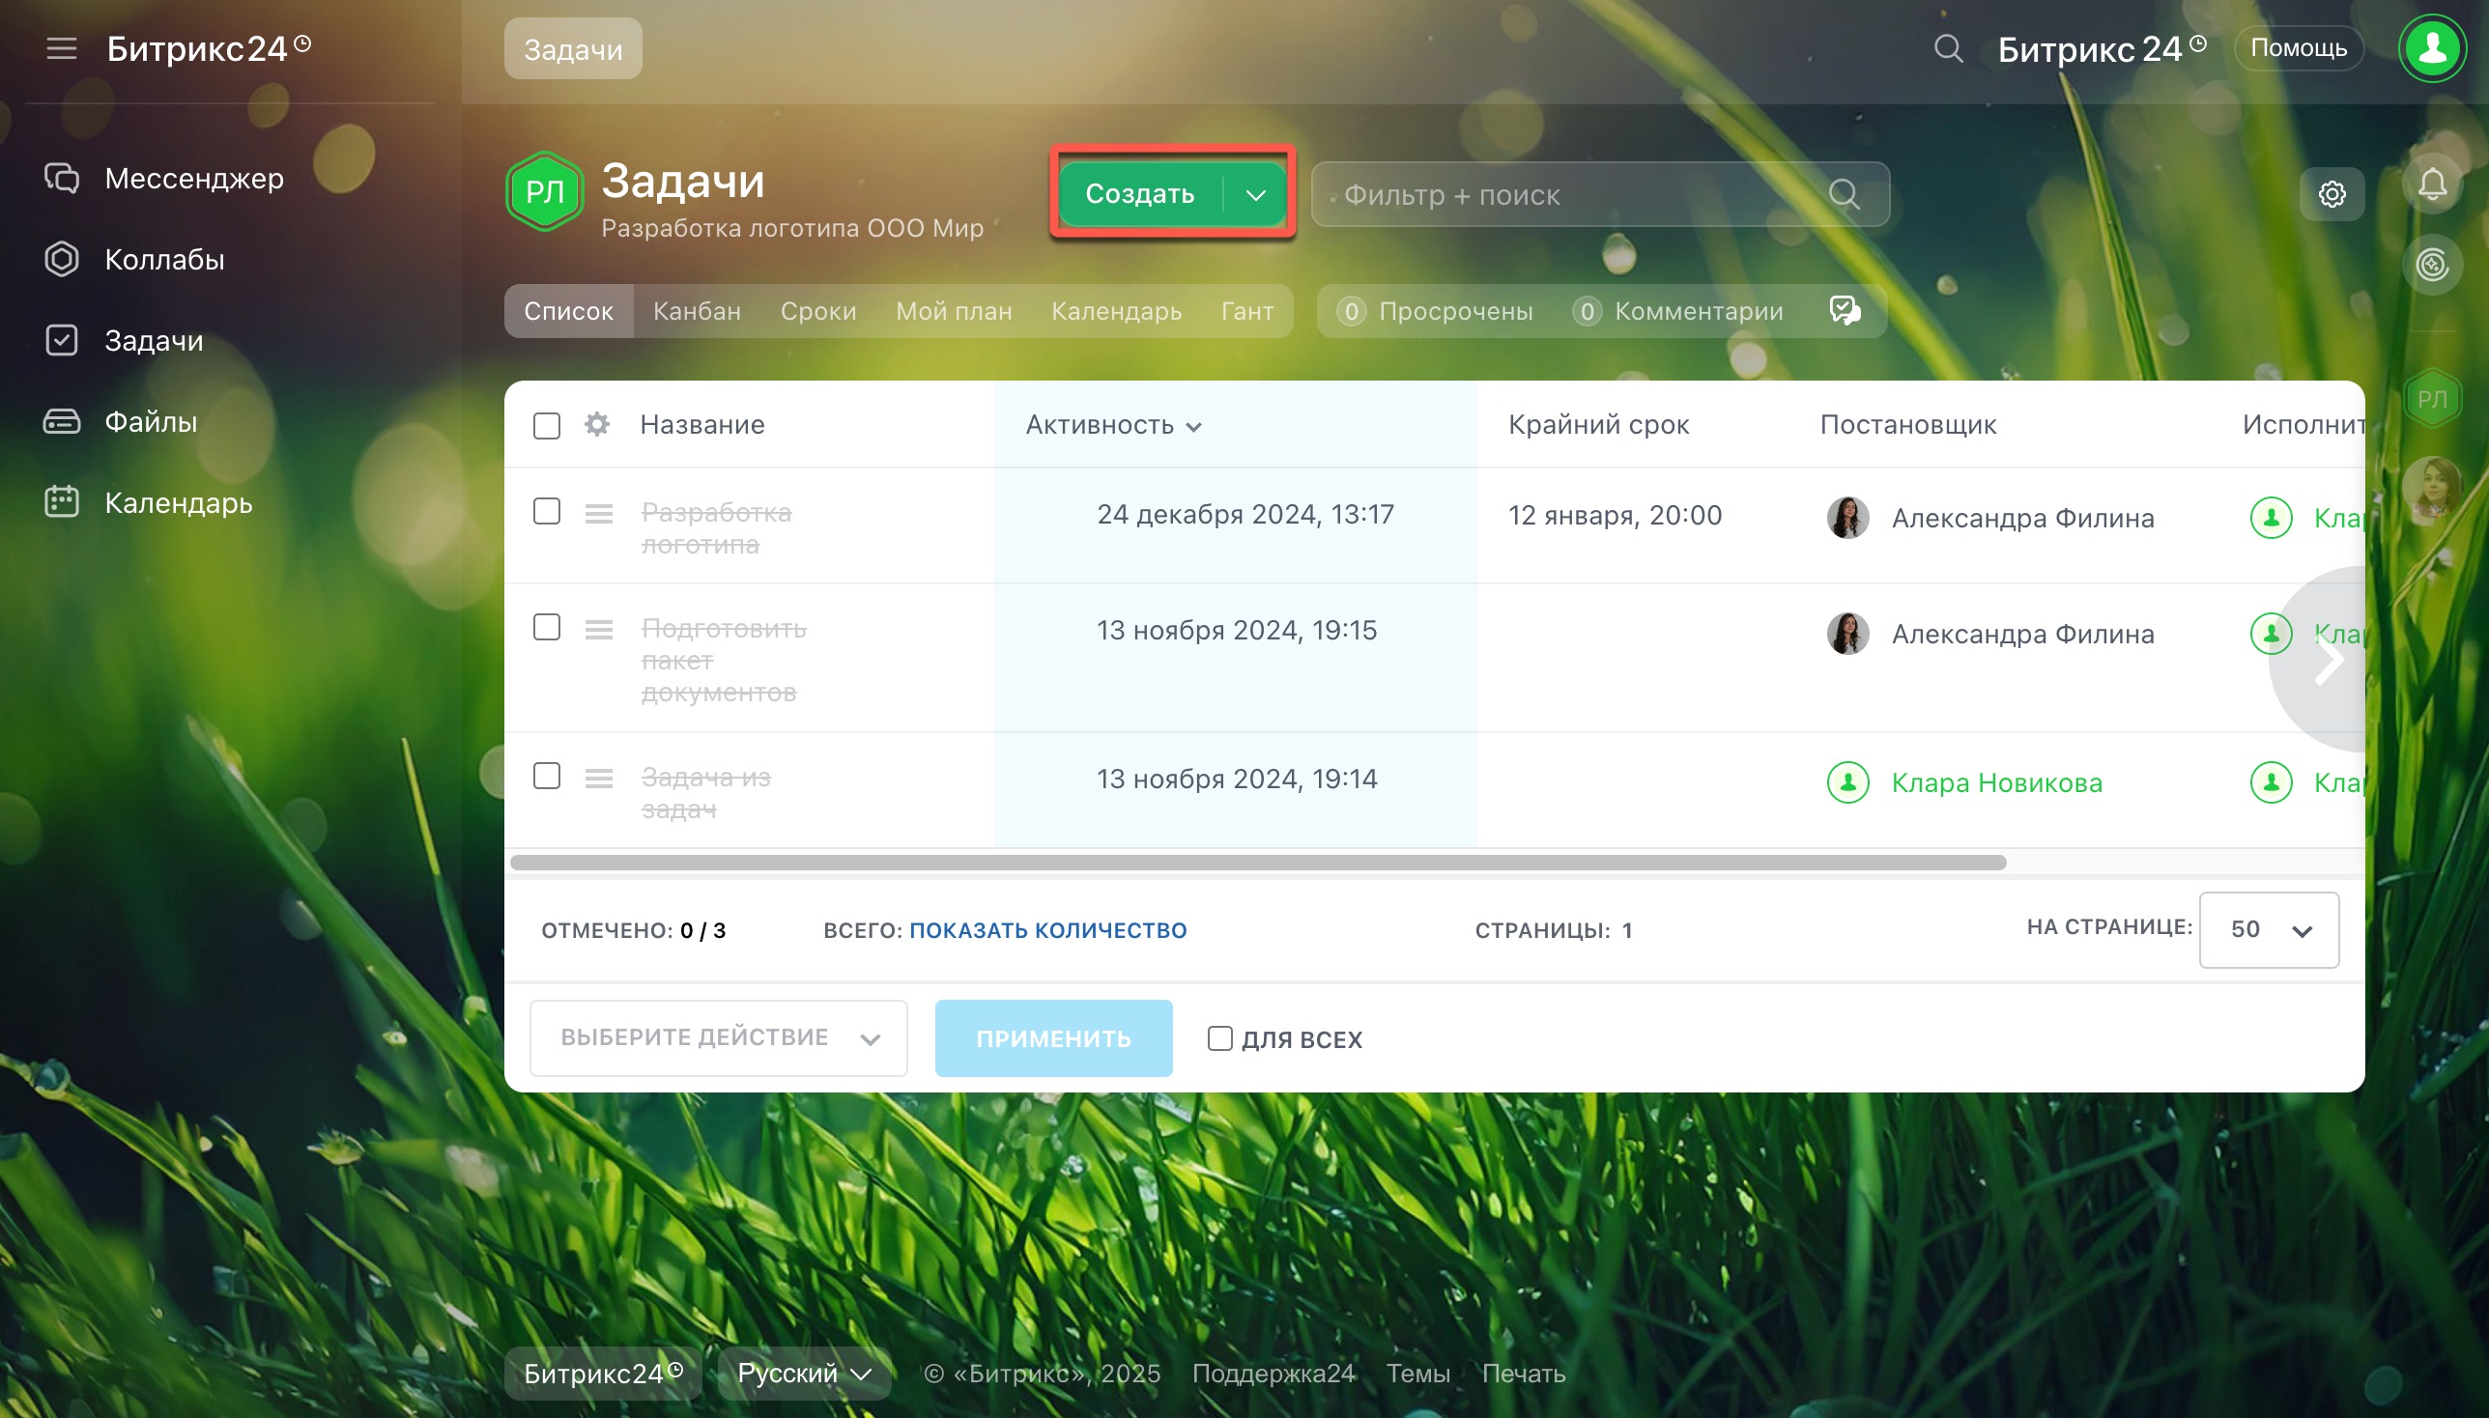This screenshot has height=1418, width=2489.
Task: Open Файлы from the sidebar
Action: (x=121, y=422)
